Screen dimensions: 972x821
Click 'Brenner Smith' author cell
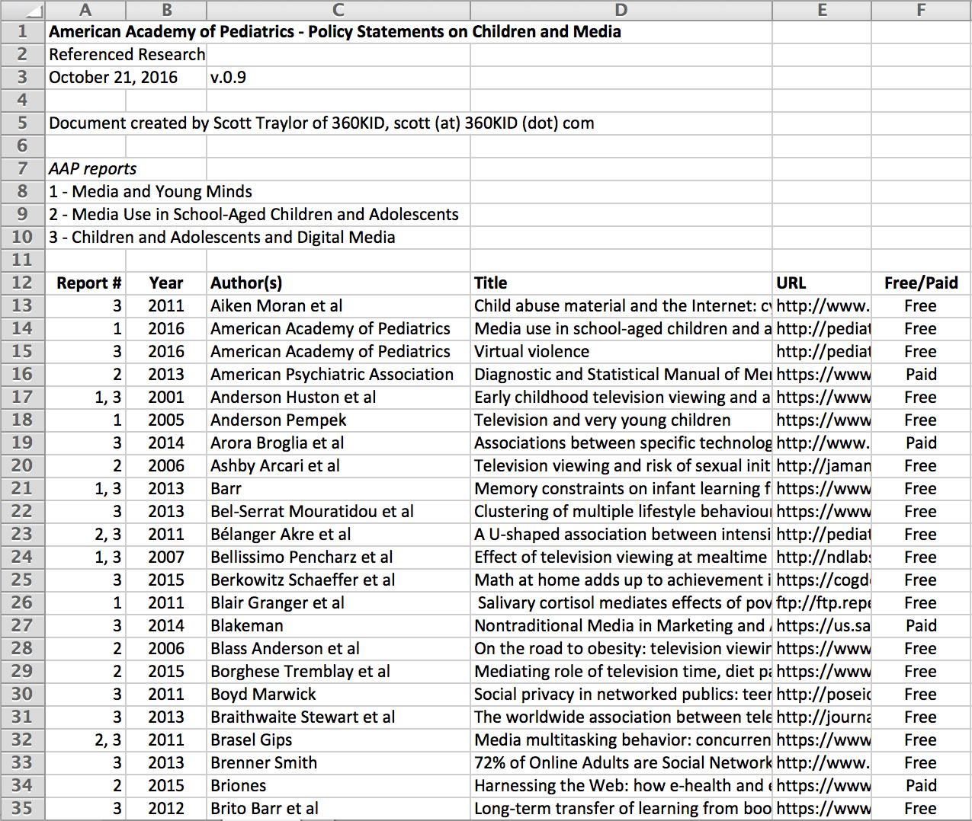click(338, 762)
